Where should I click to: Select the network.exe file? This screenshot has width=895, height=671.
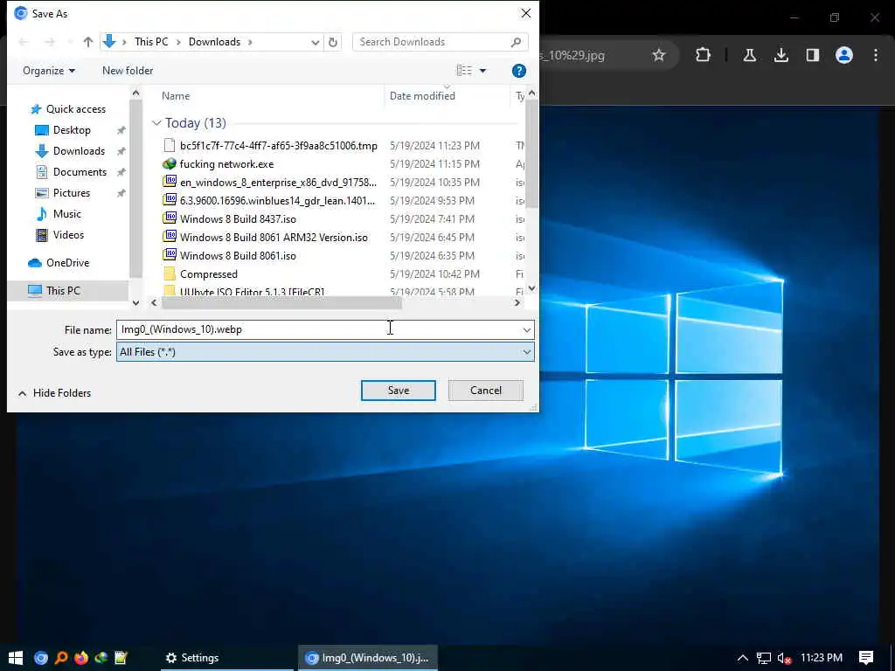pos(226,163)
